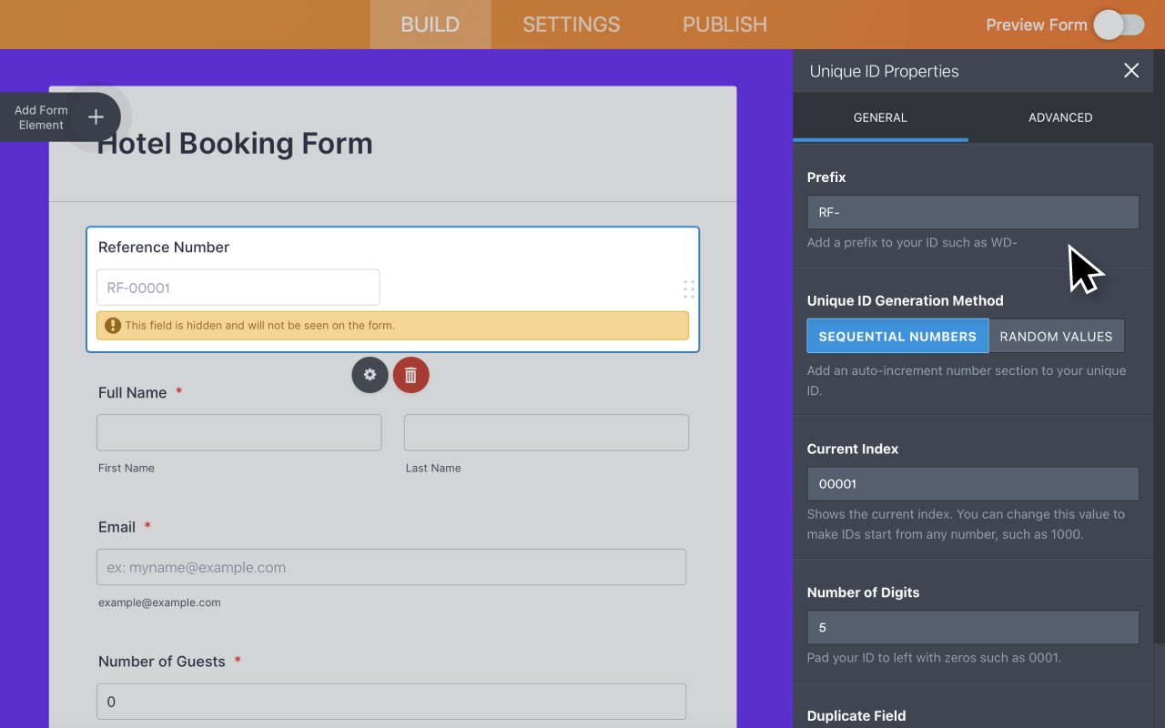Open the Publish tab
Image resolution: width=1165 pixels, height=728 pixels.
[x=724, y=25]
